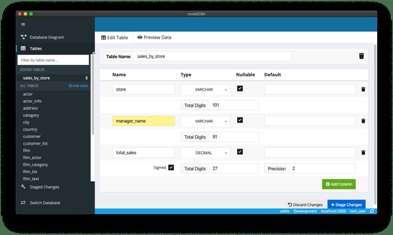Select the film_category table in the list

pyautogui.click(x=35, y=165)
